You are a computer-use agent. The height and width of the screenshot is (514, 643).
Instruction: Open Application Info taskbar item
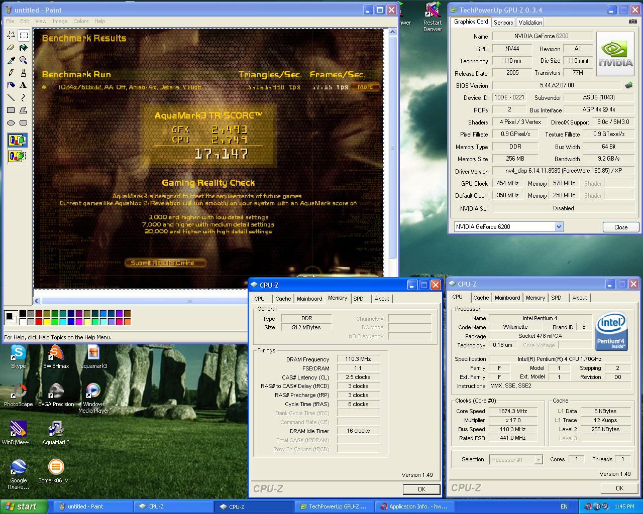click(x=415, y=506)
